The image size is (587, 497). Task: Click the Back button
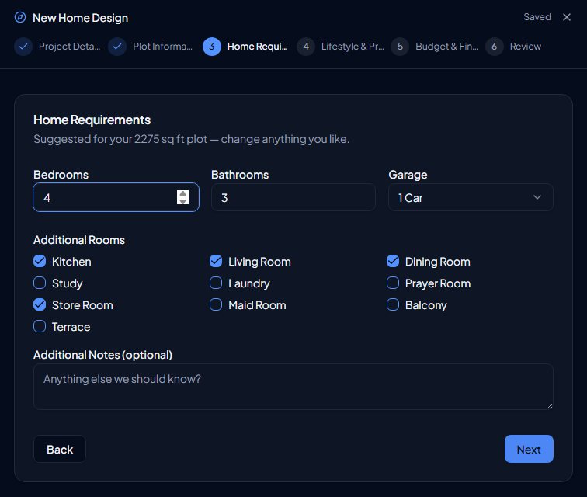click(x=60, y=449)
